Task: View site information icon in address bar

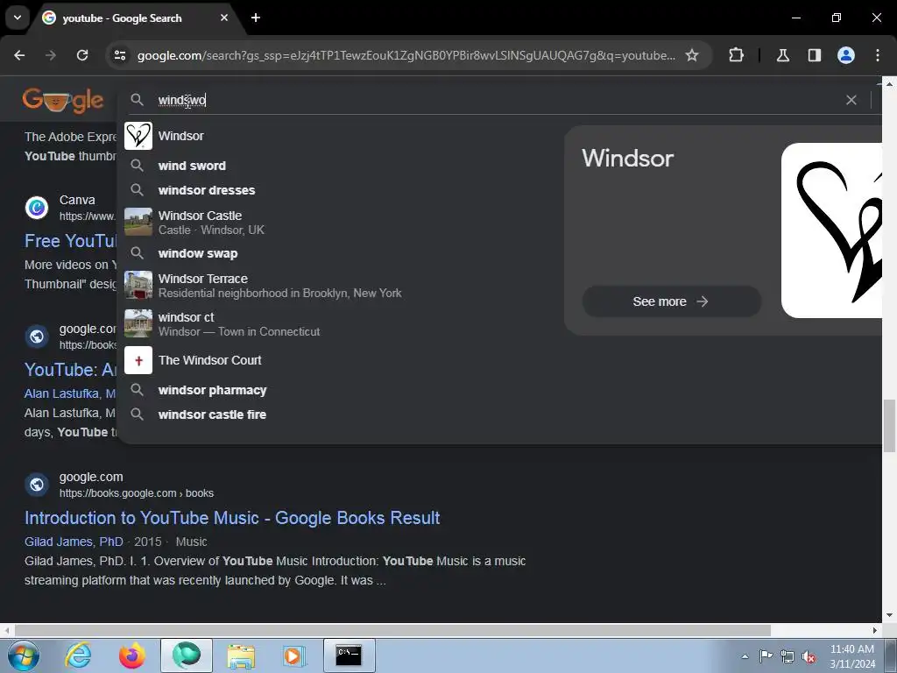Action: pos(120,55)
